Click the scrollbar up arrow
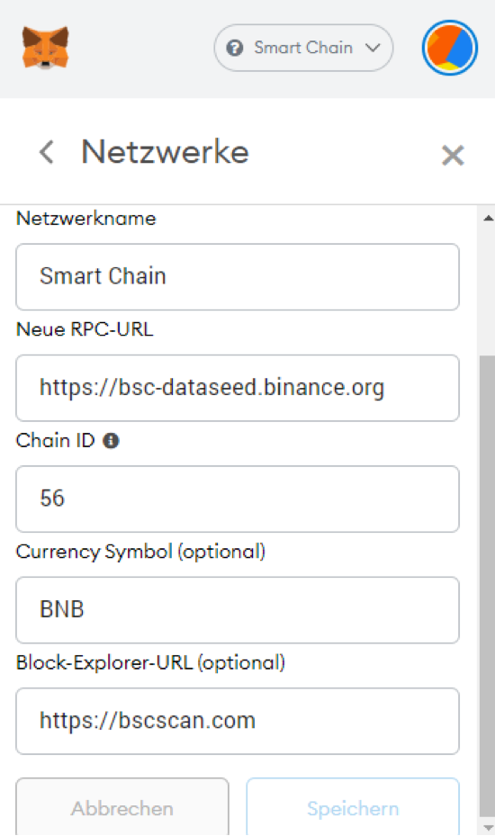 (488, 218)
